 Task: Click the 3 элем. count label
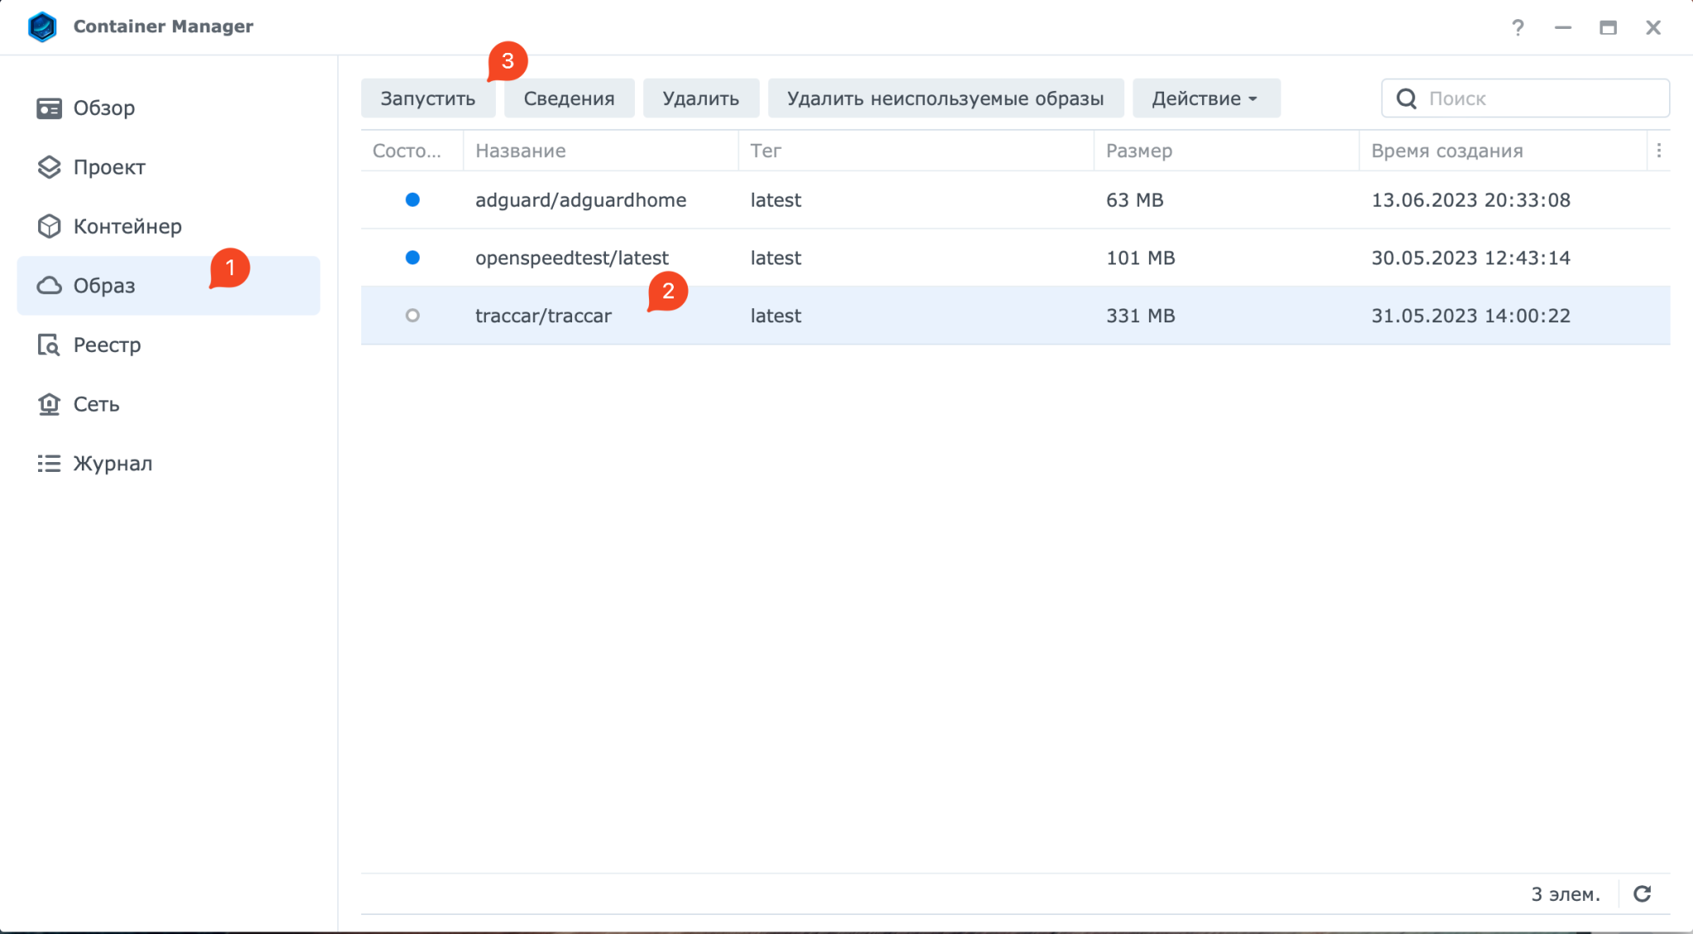pyautogui.click(x=1565, y=894)
